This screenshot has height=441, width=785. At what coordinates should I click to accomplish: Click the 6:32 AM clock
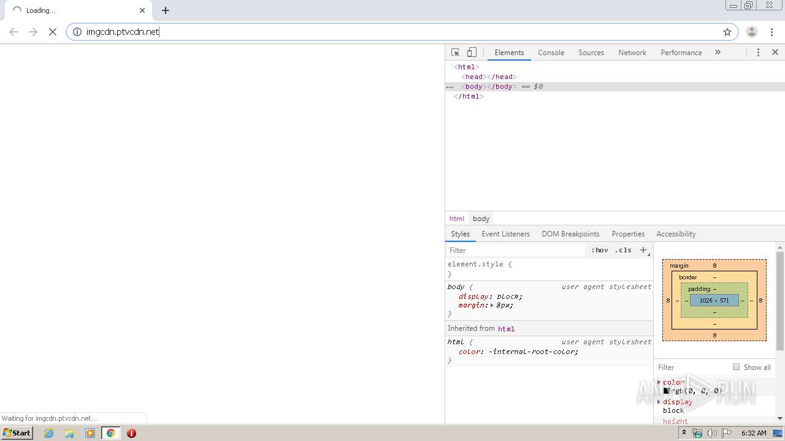pos(754,433)
